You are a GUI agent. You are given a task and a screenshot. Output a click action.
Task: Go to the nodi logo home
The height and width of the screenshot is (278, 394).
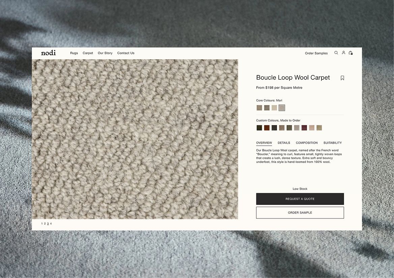click(x=48, y=53)
